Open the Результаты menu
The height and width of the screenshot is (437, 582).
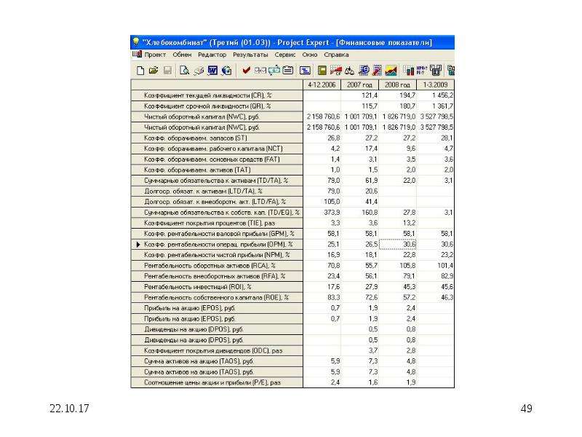250,55
